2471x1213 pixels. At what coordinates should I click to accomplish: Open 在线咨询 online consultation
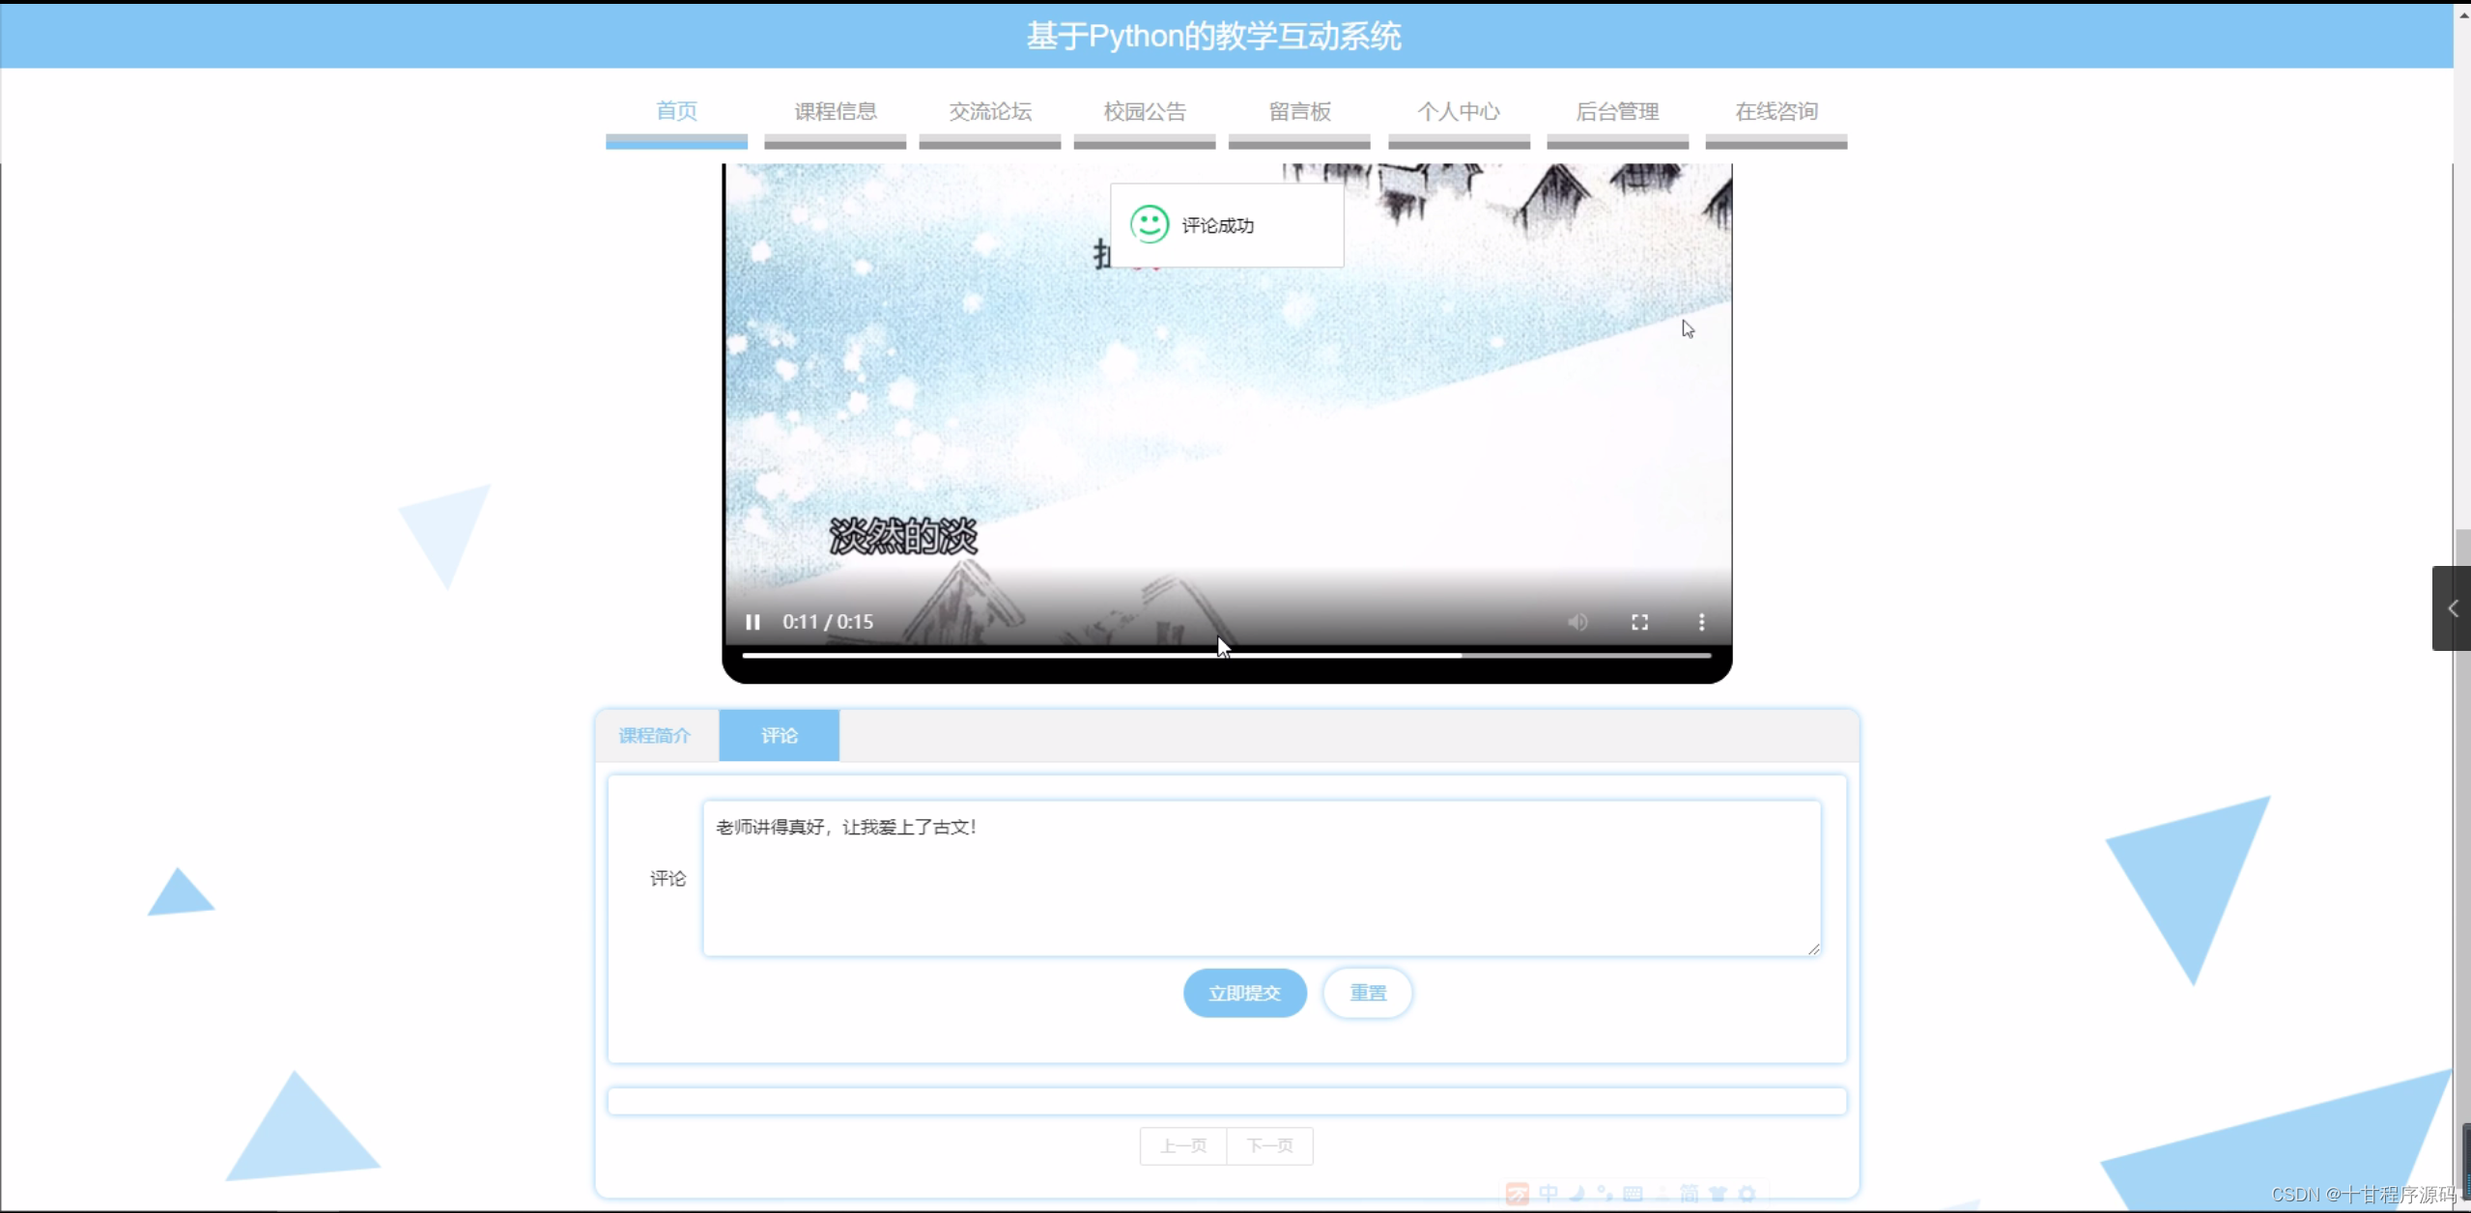[1775, 112]
